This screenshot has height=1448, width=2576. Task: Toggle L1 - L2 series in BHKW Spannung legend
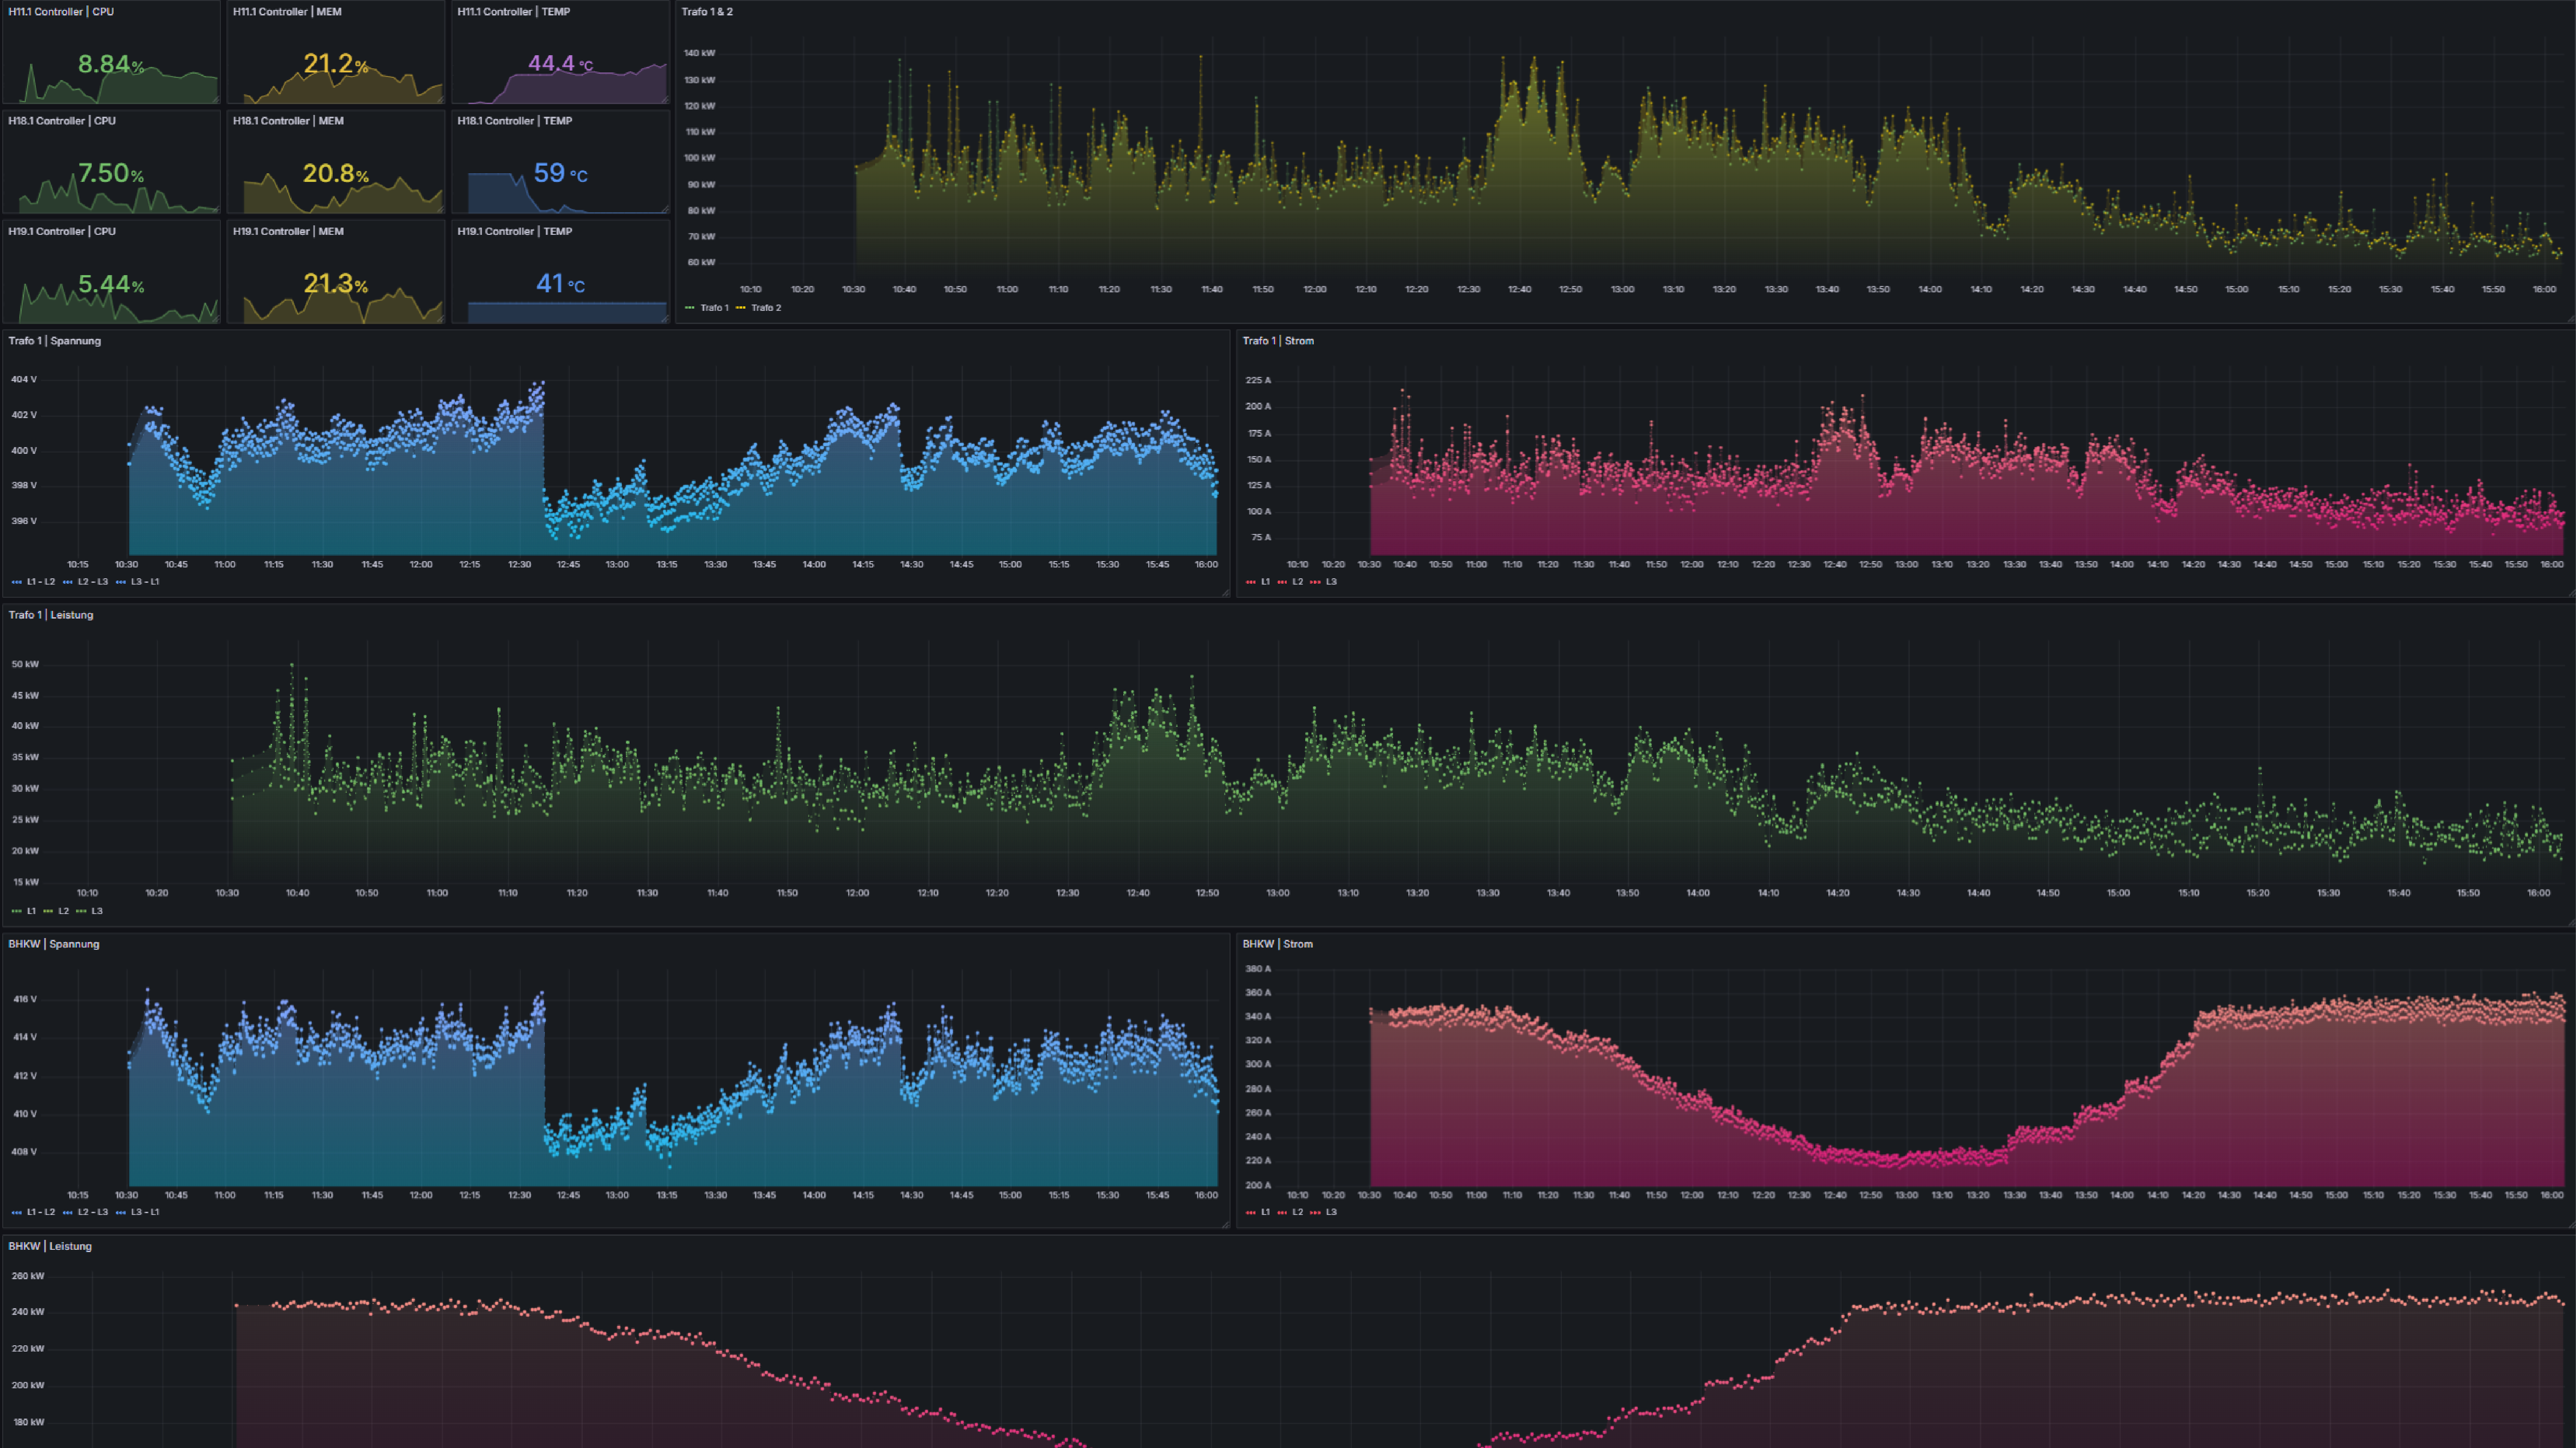tap(41, 1212)
